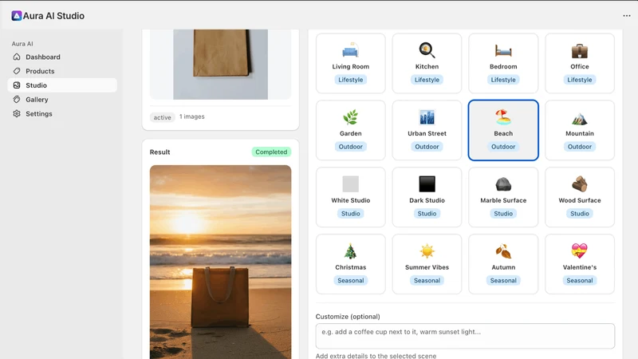The image size is (638, 359).
Task: Click the Studio image icon in sidebar
Action: (17, 85)
